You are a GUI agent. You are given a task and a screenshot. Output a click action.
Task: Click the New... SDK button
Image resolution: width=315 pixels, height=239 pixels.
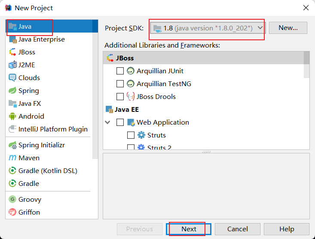pyautogui.click(x=288, y=28)
